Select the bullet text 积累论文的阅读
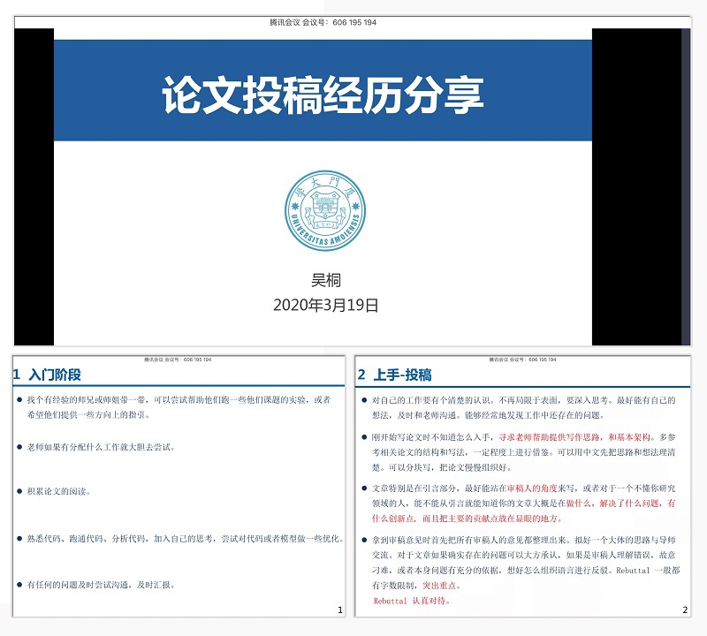The image size is (707, 636). (x=59, y=491)
